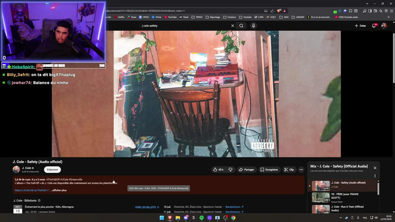Open the Mix playlist options vertical dots
Screen dimensions: 395x222
[x=375, y=176]
